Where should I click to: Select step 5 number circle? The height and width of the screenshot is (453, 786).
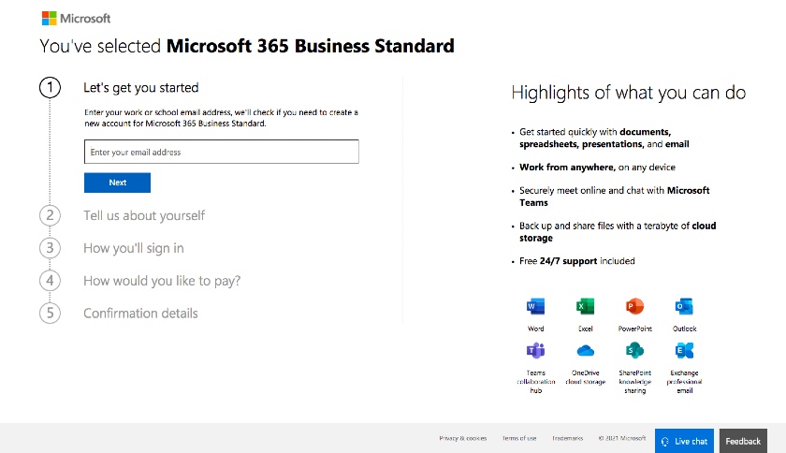50,313
